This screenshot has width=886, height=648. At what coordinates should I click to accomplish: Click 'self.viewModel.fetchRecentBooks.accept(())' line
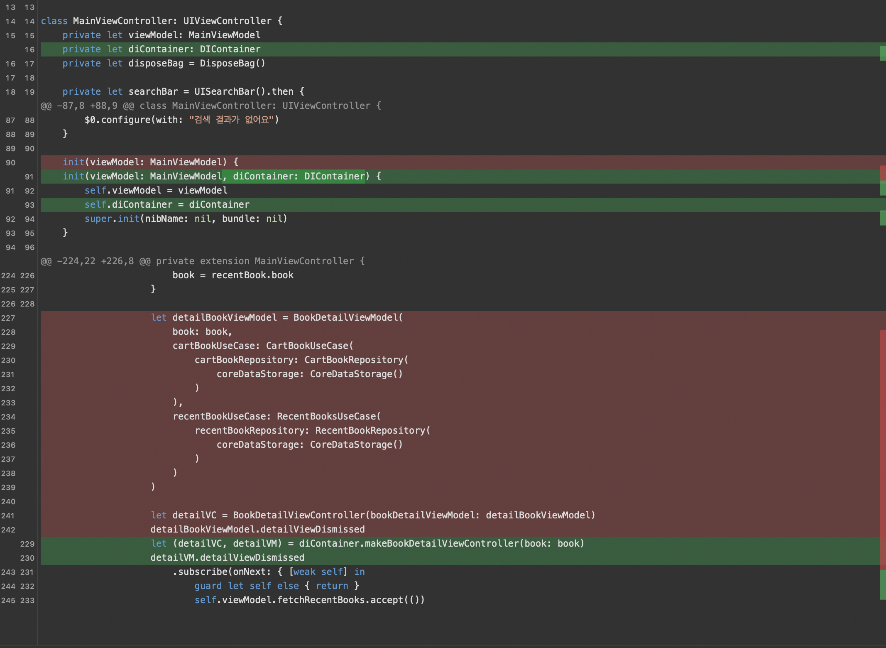pyautogui.click(x=309, y=600)
